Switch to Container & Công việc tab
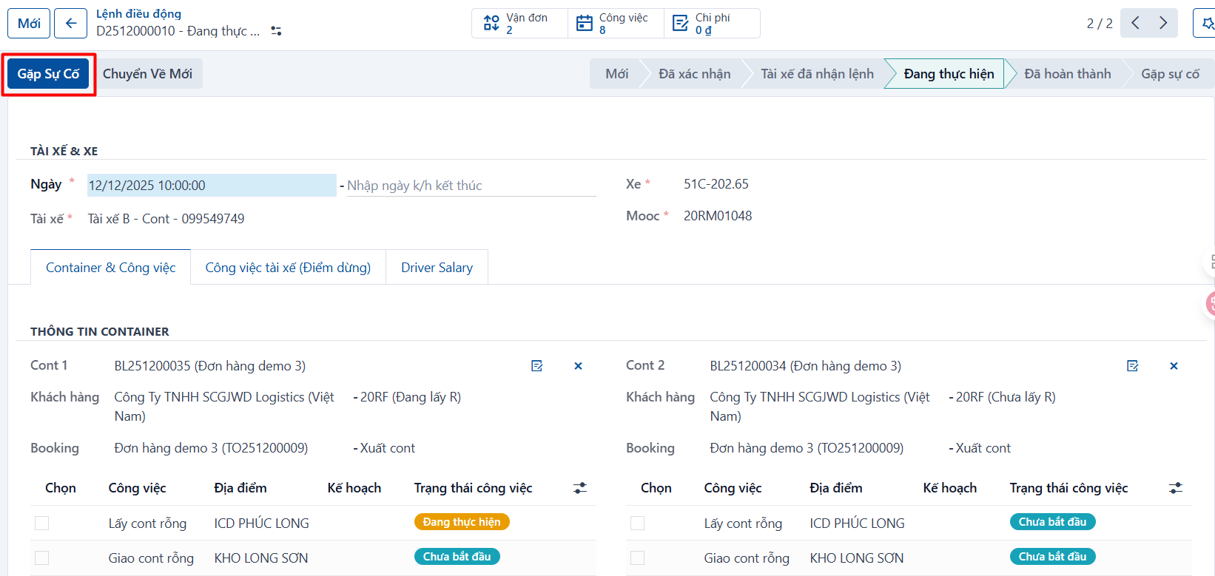This screenshot has width=1215, height=576. click(x=111, y=268)
